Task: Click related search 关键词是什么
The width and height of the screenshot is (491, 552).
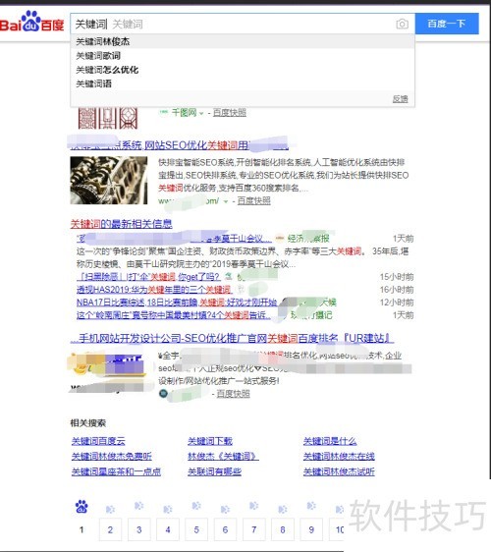Action: [x=330, y=441]
